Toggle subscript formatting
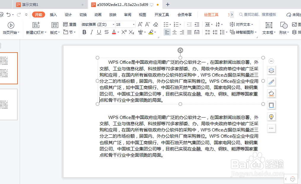The image size is (301, 184). point(132,32)
